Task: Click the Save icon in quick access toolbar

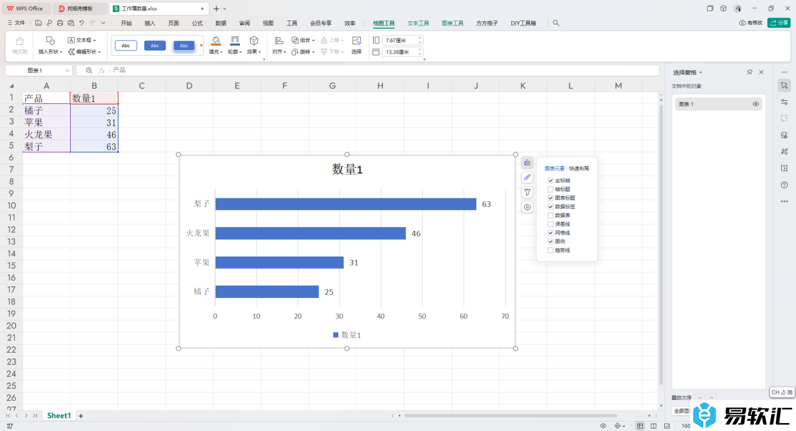Action: click(x=39, y=23)
